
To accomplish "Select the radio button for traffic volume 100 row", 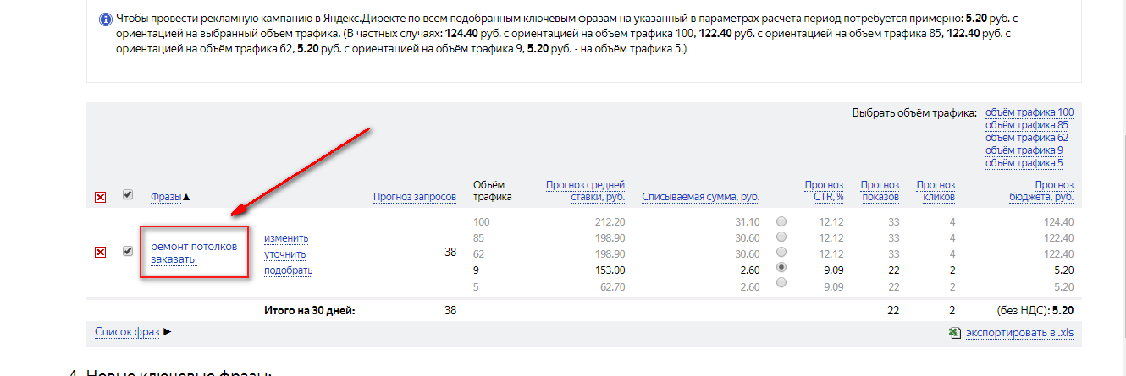I will click(781, 221).
